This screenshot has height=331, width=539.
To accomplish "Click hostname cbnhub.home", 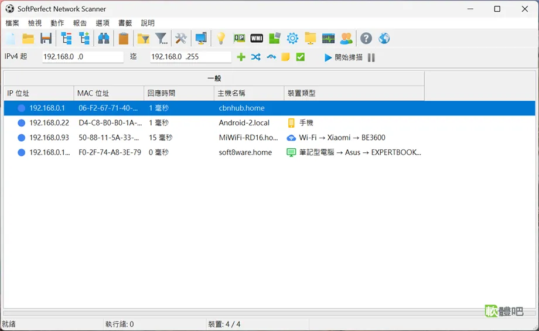I will 241,108.
